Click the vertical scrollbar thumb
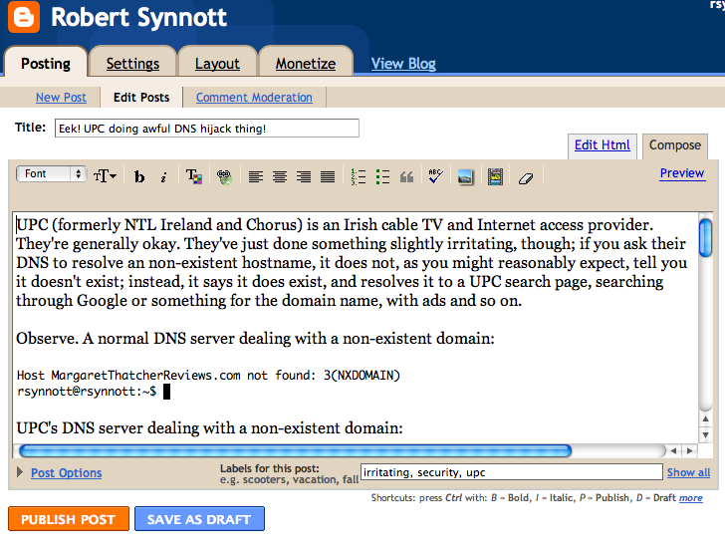725x552 pixels. (x=705, y=238)
